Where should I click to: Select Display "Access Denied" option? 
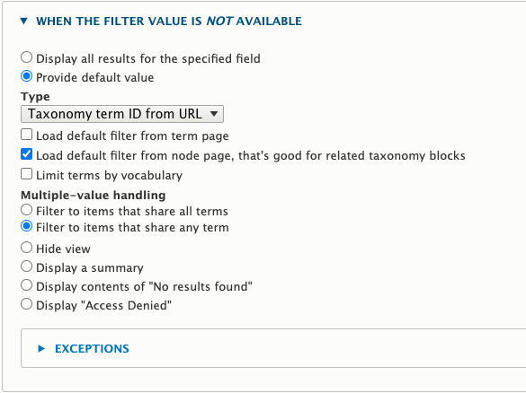pyautogui.click(x=26, y=304)
